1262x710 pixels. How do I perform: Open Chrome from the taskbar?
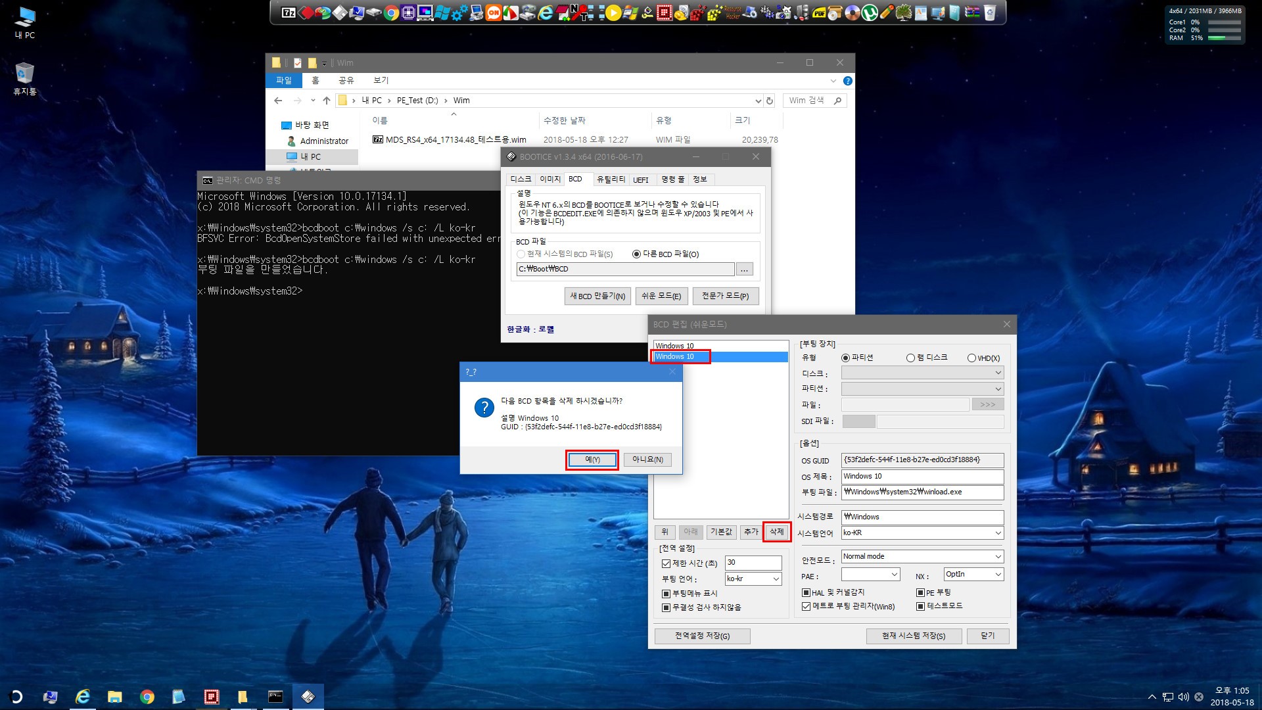click(x=147, y=697)
